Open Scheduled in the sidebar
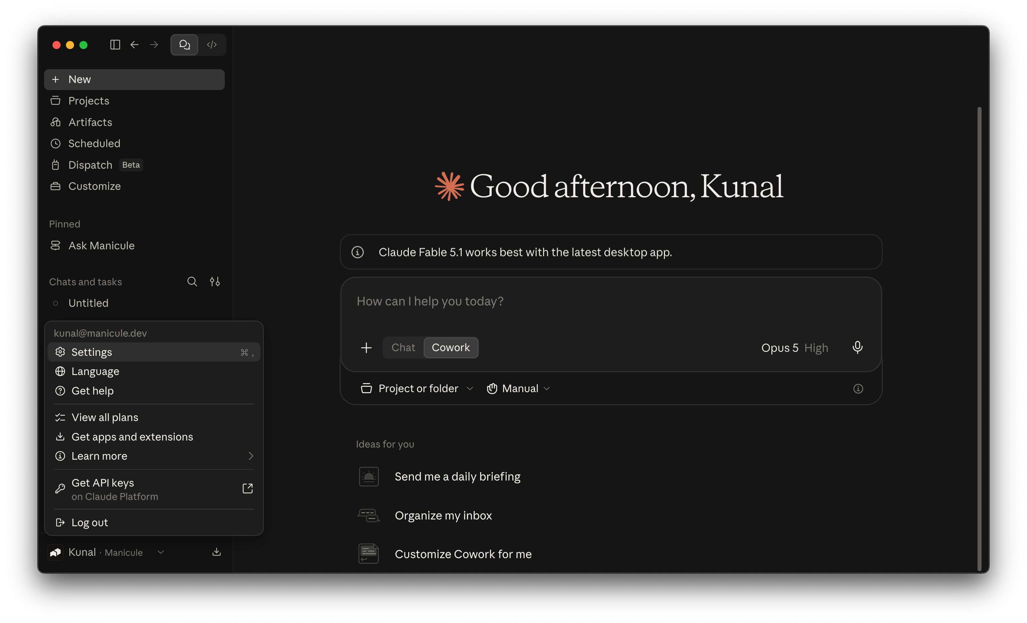The height and width of the screenshot is (623, 1027). pos(134,143)
